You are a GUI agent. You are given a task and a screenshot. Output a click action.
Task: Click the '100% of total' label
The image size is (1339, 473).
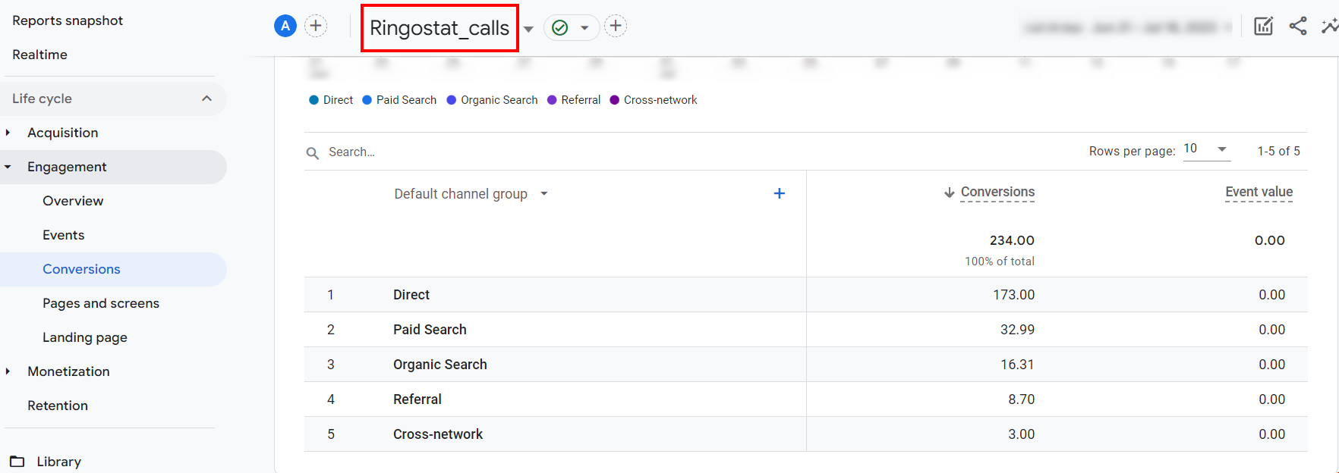(x=1000, y=262)
